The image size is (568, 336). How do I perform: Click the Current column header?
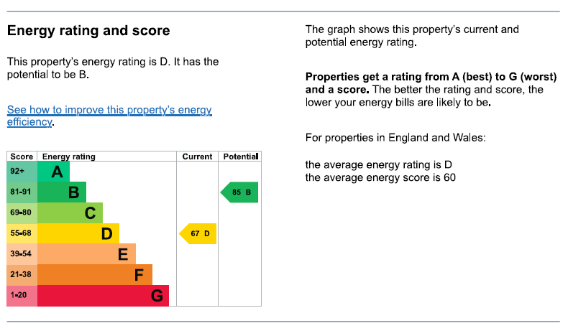pos(197,157)
